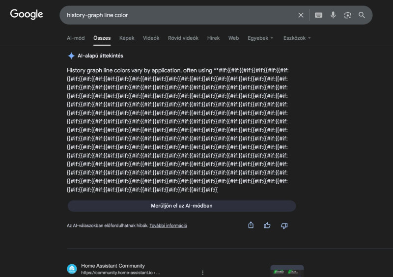Open Google Lens image search
This screenshot has width=393, height=277.
[348, 15]
